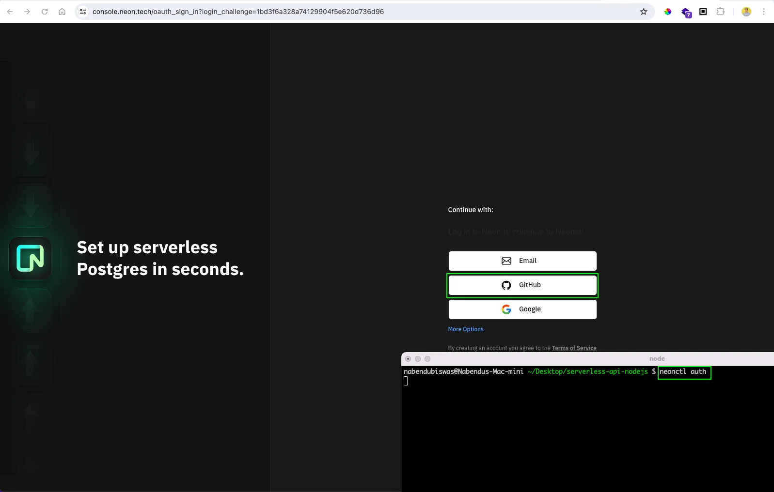Reload the Neon sign-in page
The image size is (774, 492).
[x=45, y=12]
